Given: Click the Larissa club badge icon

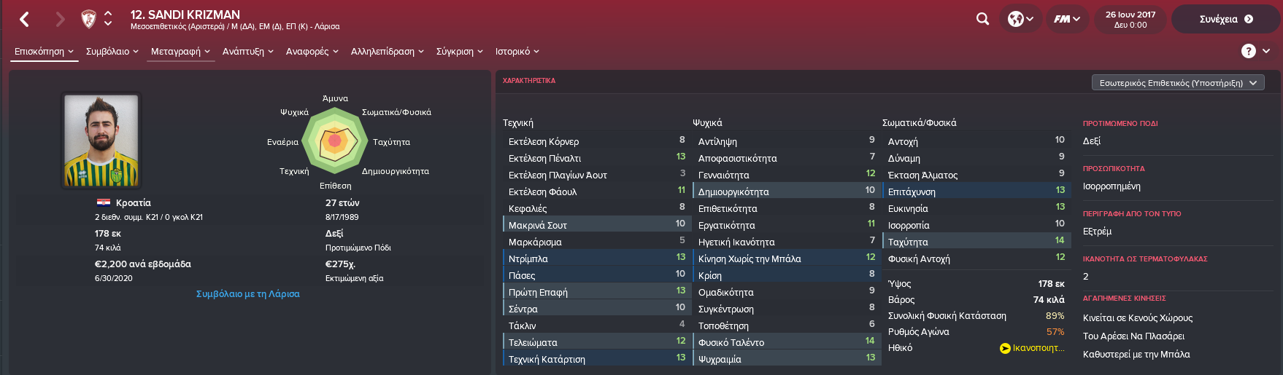Looking at the screenshot, I should pyautogui.click(x=88, y=19).
